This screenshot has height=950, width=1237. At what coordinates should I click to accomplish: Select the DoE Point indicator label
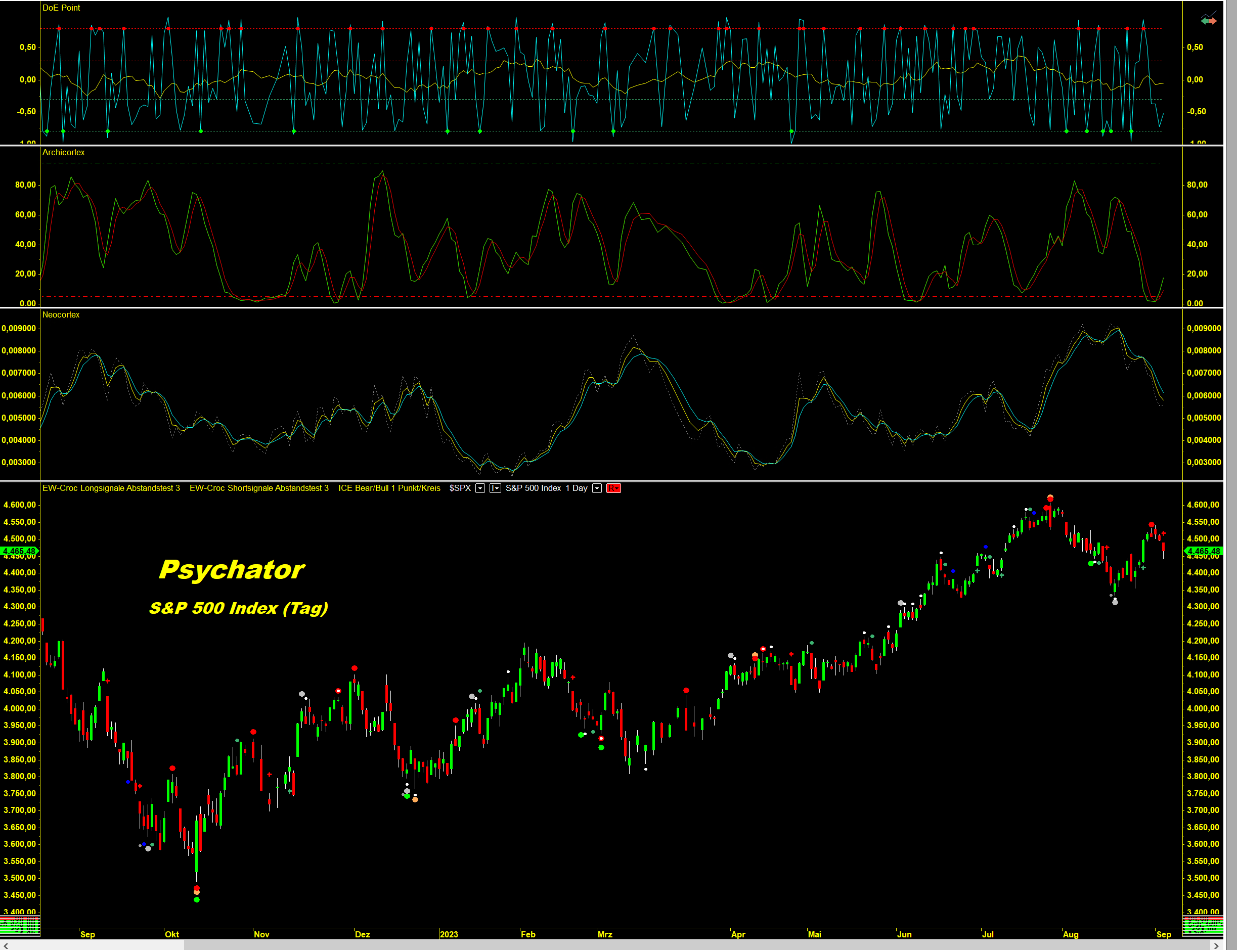click(x=61, y=8)
